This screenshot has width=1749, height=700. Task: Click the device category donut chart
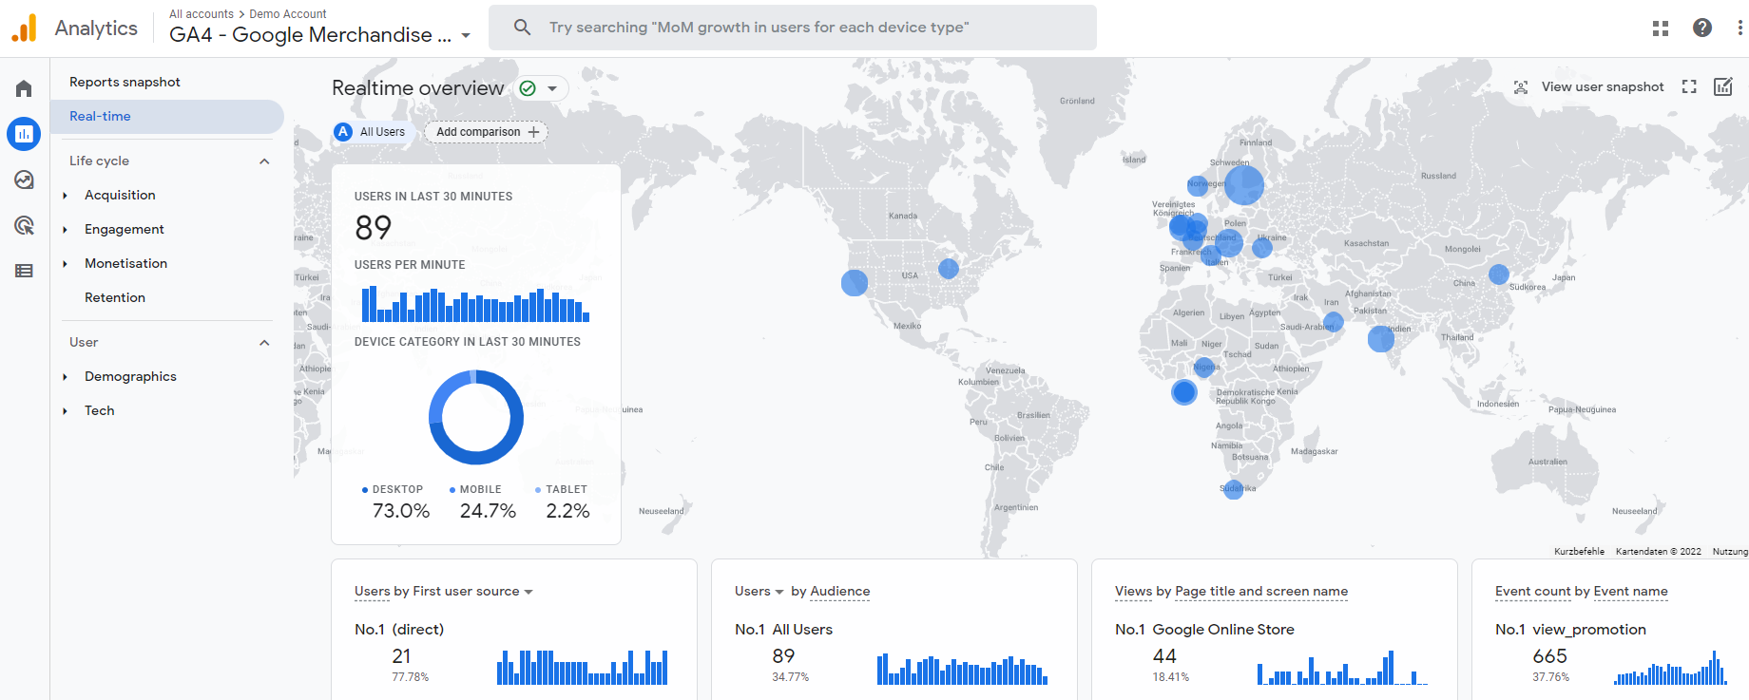coord(476,417)
